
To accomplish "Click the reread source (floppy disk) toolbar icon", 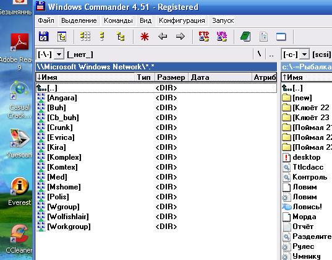I will (x=44, y=37).
